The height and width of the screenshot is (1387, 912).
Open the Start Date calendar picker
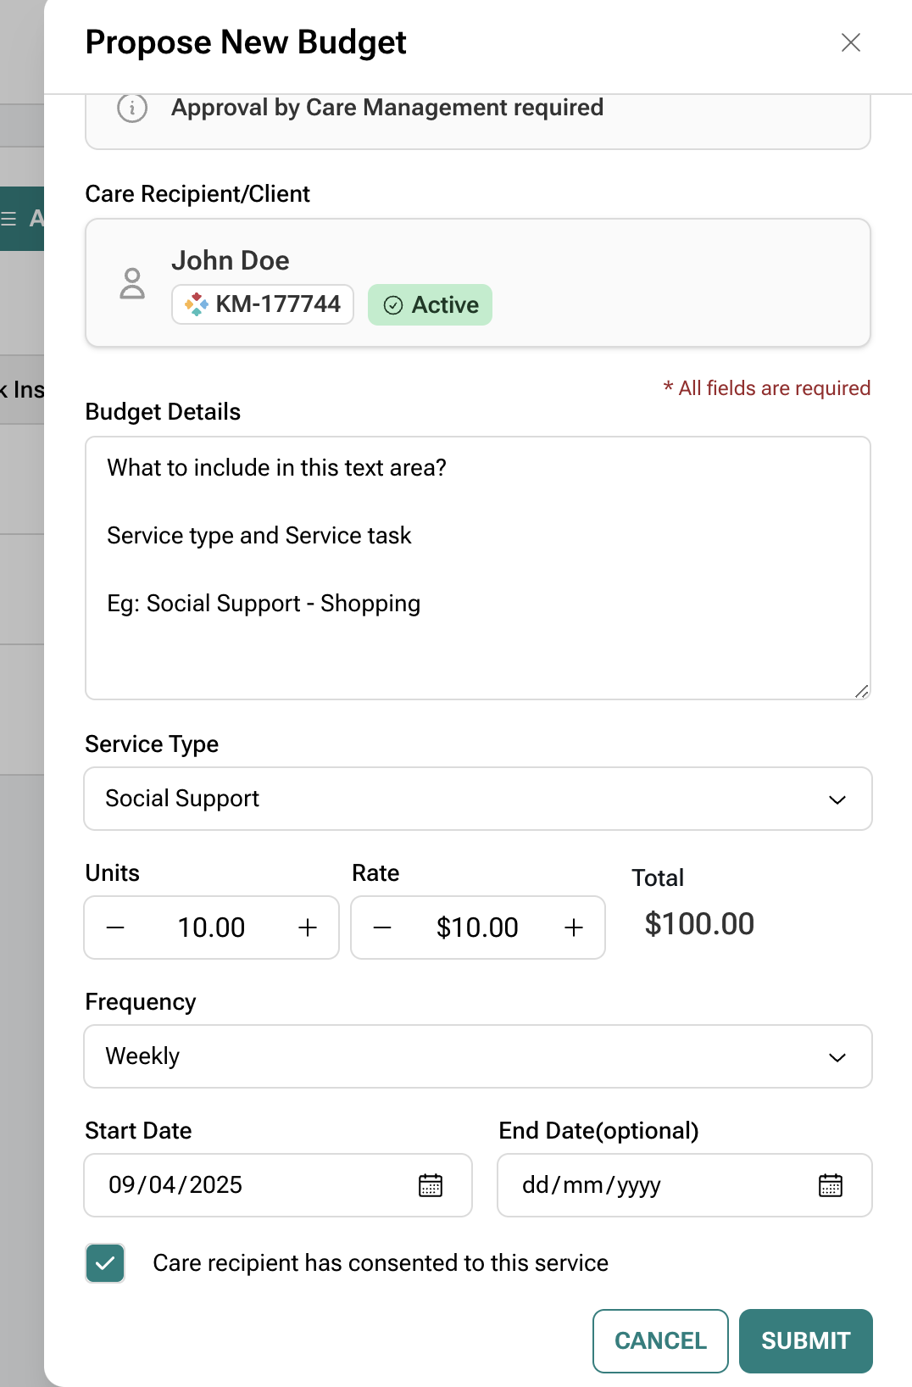pyautogui.click(x=431, y=1185)
